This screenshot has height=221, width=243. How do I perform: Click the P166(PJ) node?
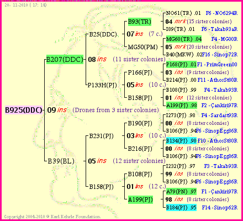pos(140,72)
